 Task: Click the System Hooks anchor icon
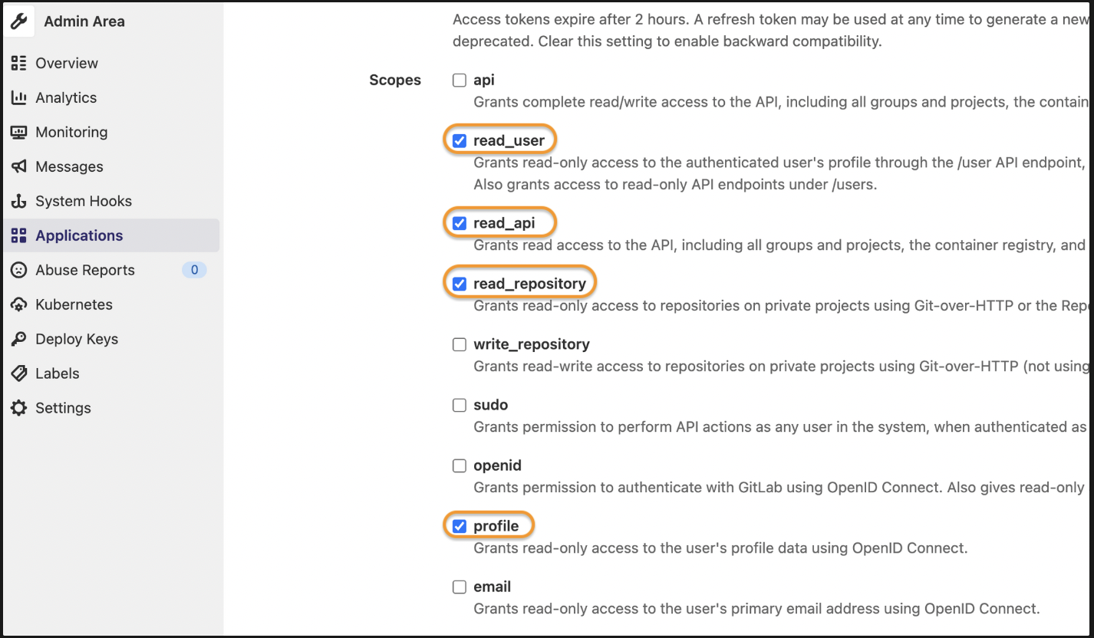tap(19, 201)
